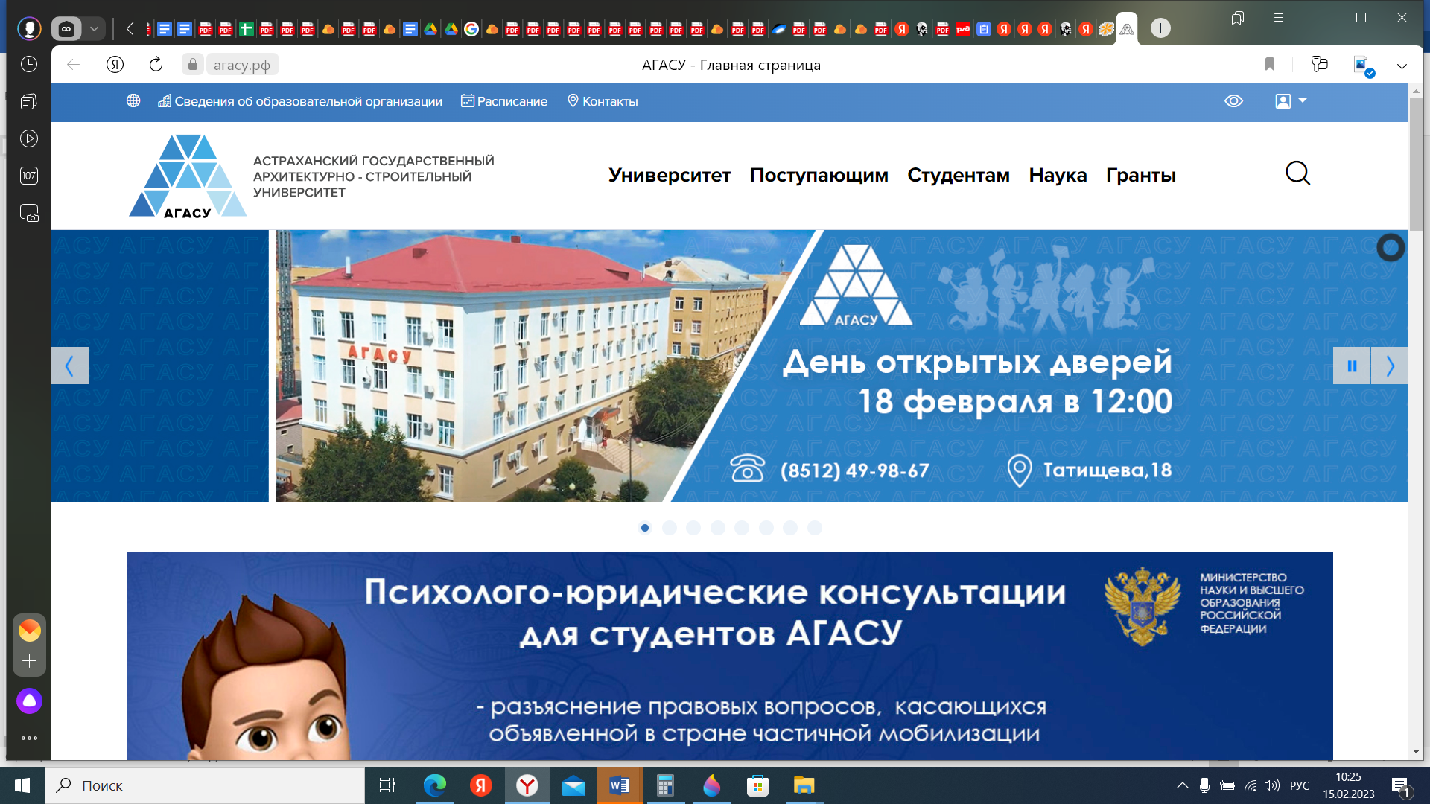Expand system tray hidden icons
Image resolution: width=1430 pixels, height=804 pixels.
1182,785
